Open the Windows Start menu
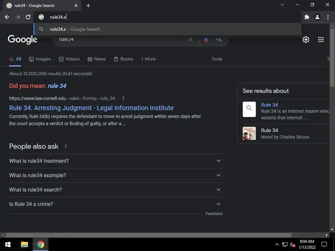The width and height of the screenshot is (335, 251). click(8, 244)
